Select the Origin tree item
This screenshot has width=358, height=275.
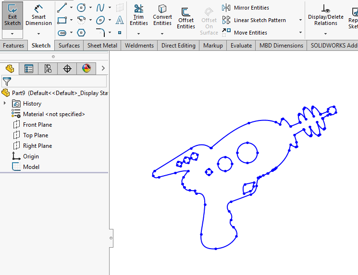(25, 156)
